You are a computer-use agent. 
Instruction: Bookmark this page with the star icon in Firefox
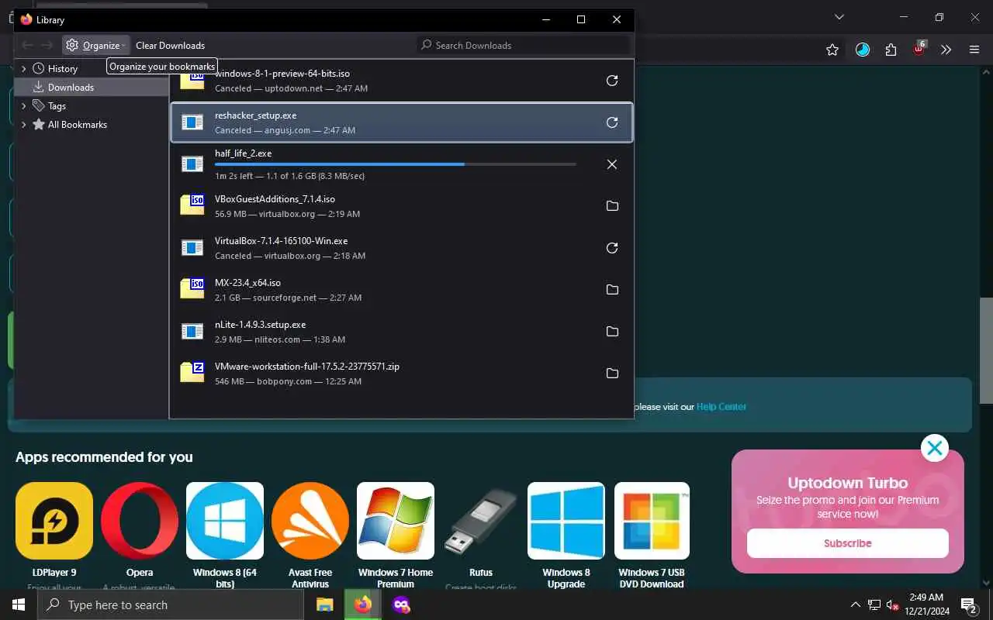pyautogui.click(x=832, y=50)
